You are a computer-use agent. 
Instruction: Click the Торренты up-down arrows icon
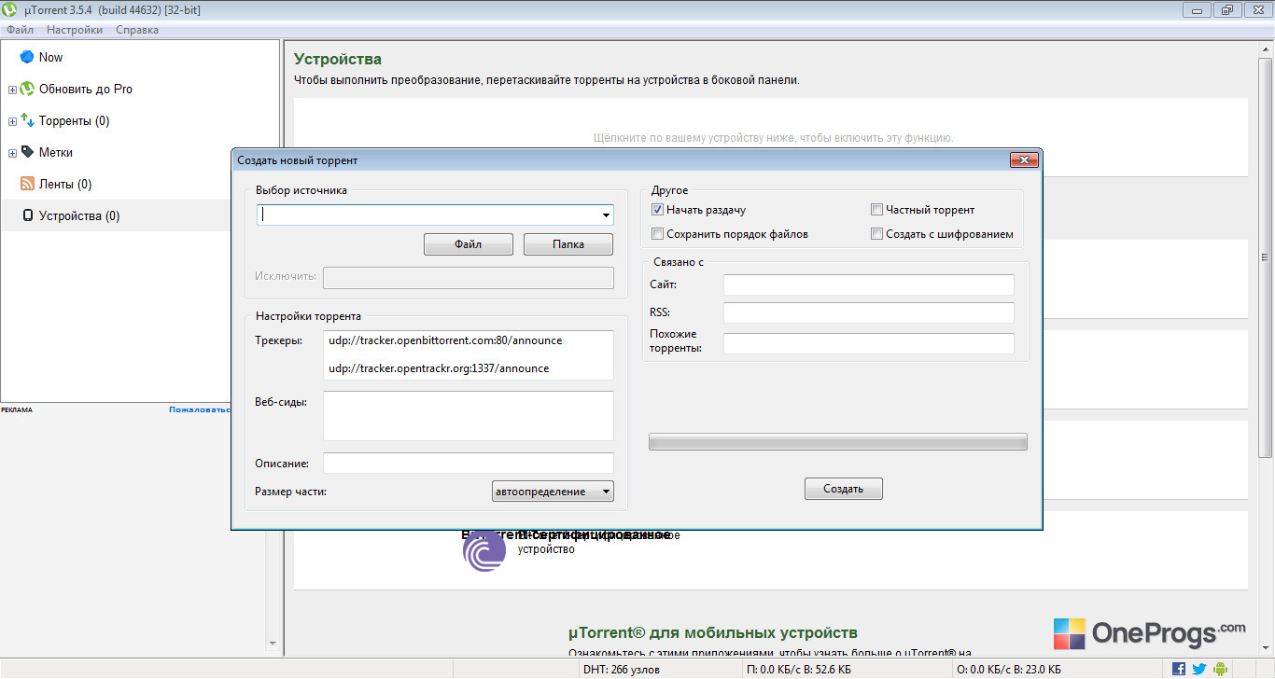tap(27, 121)
